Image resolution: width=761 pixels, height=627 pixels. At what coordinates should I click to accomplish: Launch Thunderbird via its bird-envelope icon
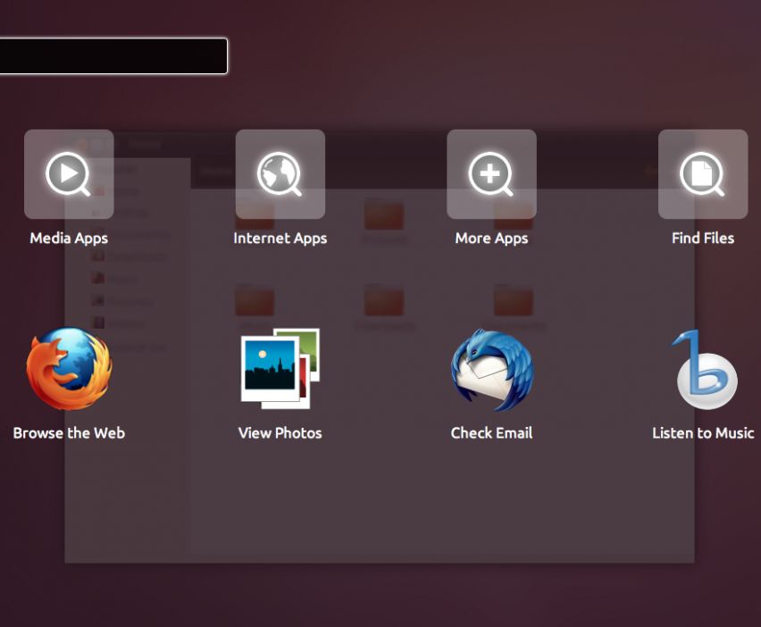coord(491,369)
